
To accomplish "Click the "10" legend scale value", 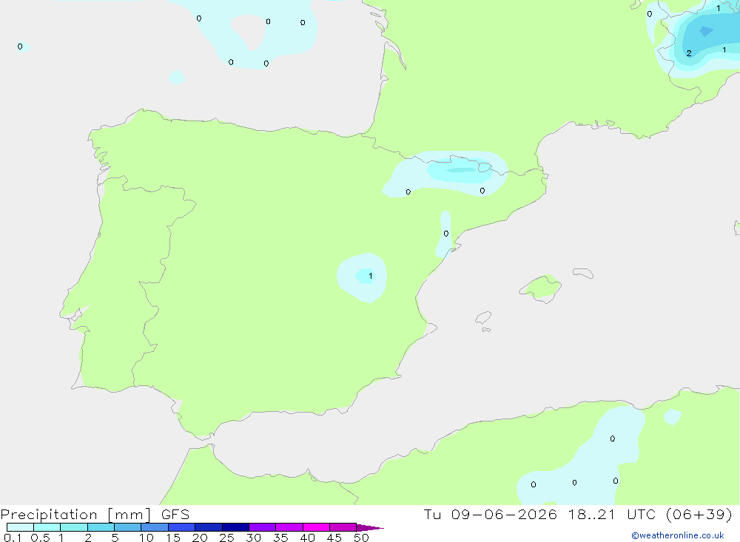I will tap(146, 538).
